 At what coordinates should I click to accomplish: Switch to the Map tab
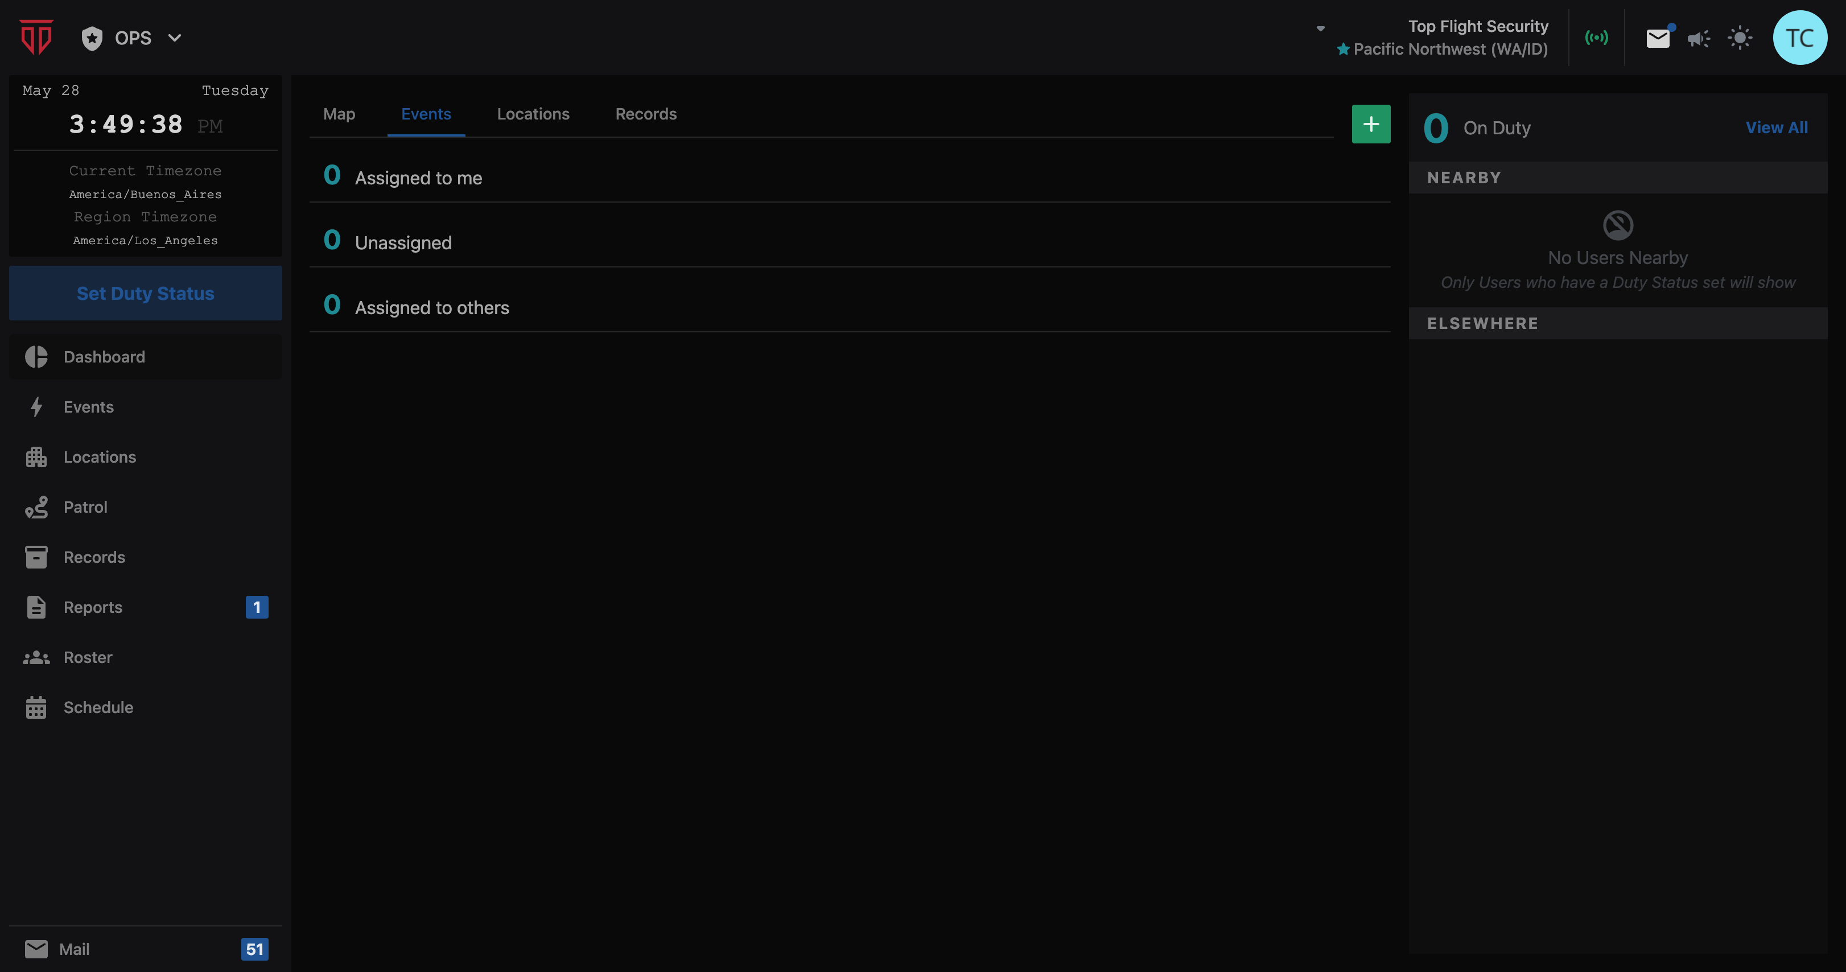pos(339,113)
